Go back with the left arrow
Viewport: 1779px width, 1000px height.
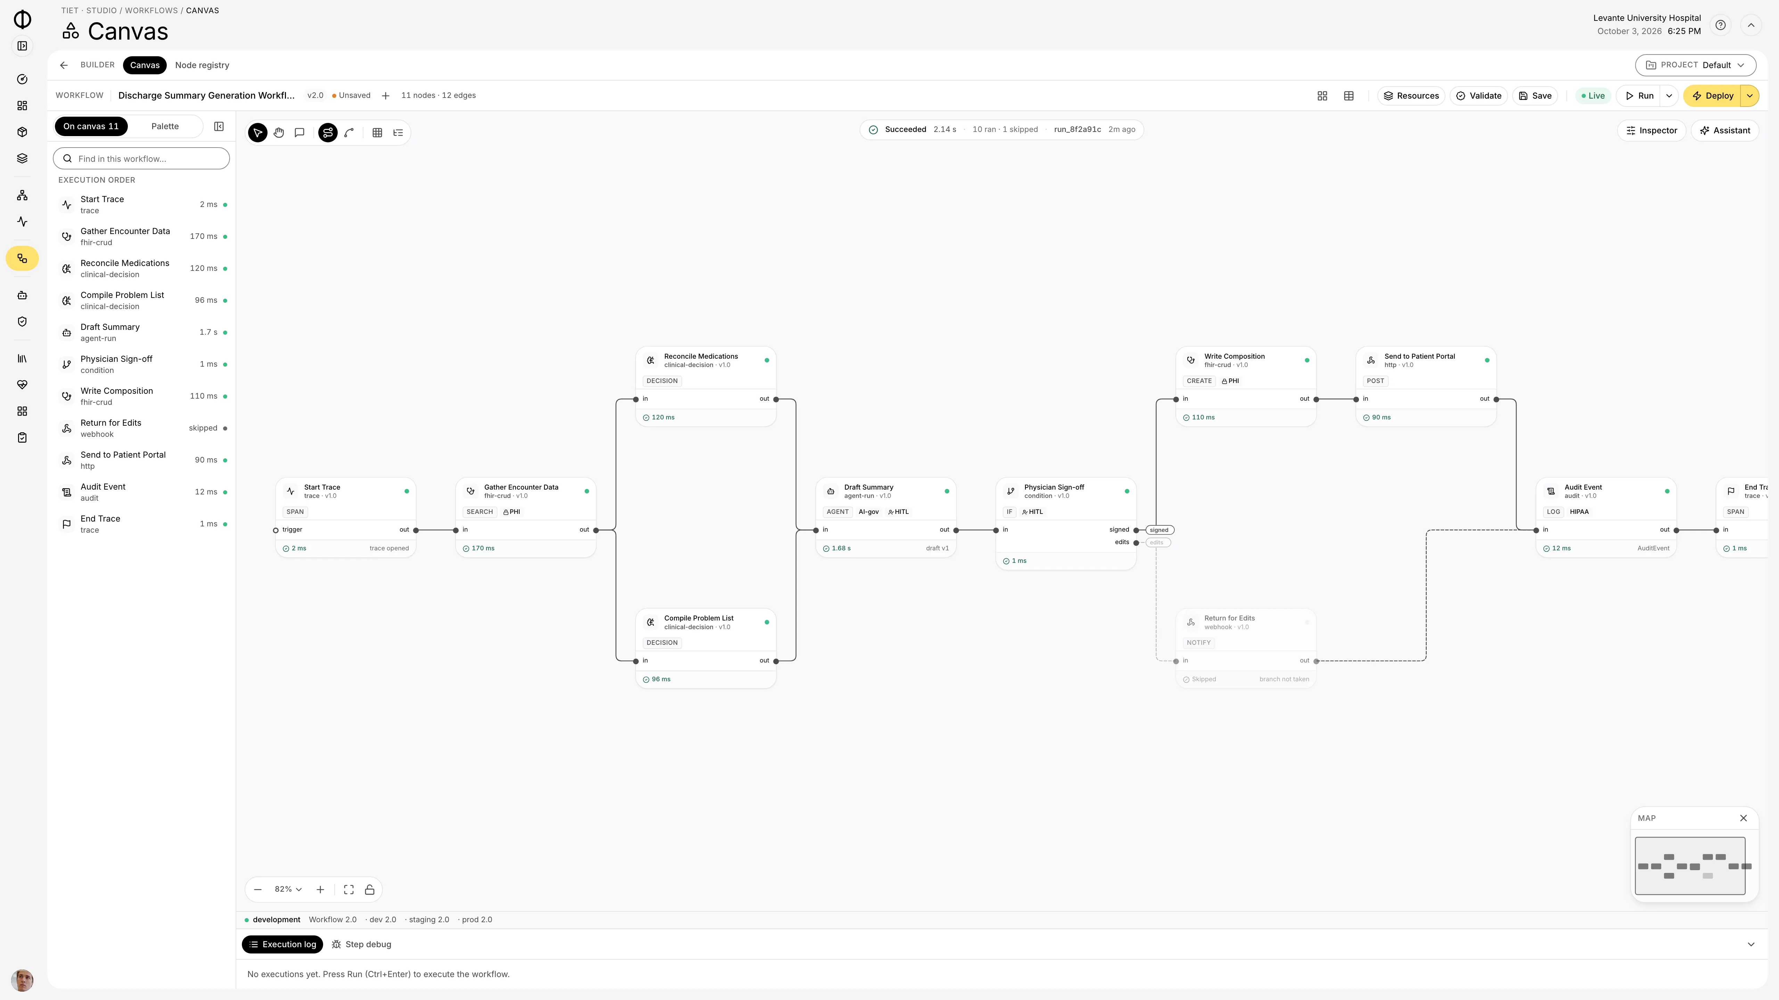(x=64, y=65)
